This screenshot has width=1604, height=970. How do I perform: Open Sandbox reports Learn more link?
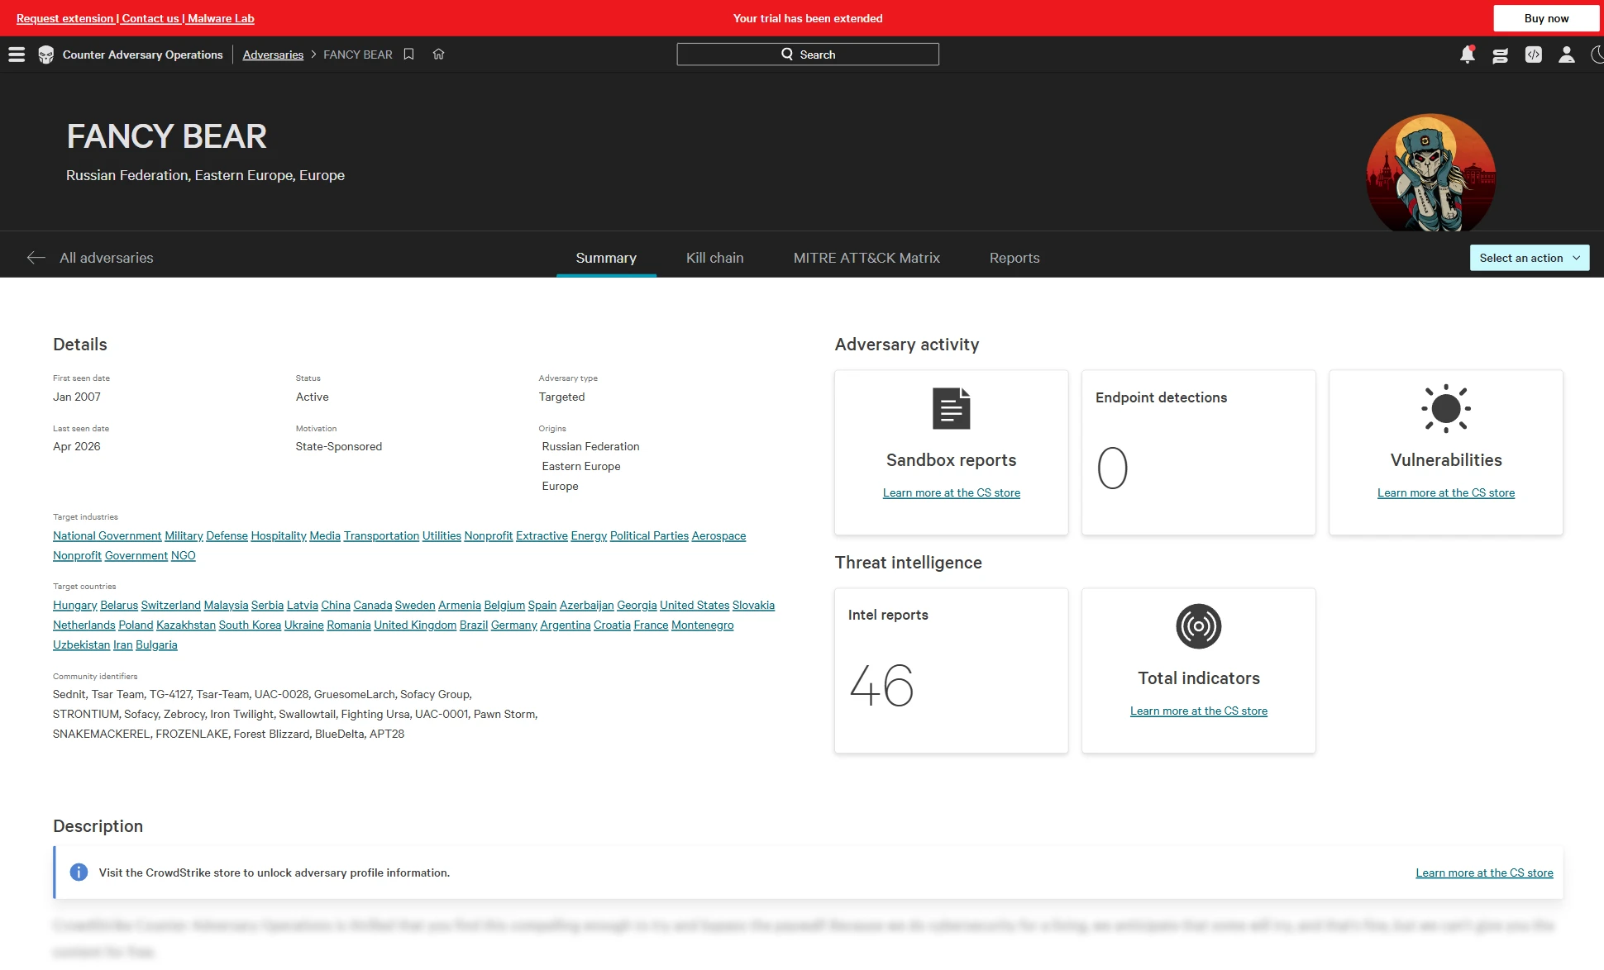coord(951,492)
